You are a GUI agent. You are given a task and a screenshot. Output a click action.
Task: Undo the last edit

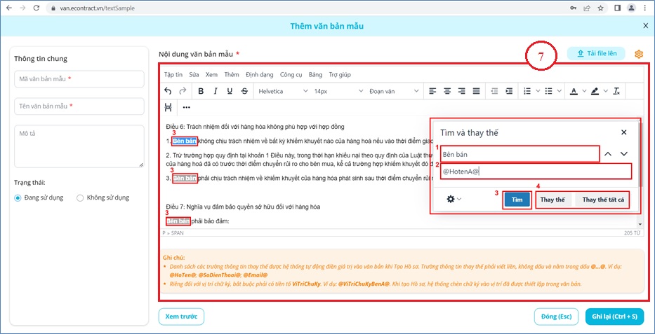(168, 91)
